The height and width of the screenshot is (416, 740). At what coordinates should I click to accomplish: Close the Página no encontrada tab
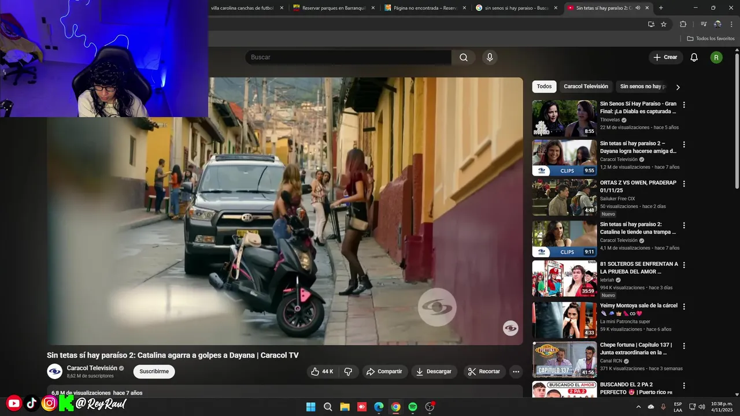coord(464,8)
